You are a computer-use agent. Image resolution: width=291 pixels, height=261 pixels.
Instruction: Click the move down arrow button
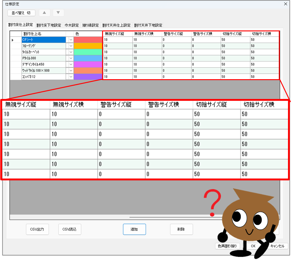(x=58, y=13)
